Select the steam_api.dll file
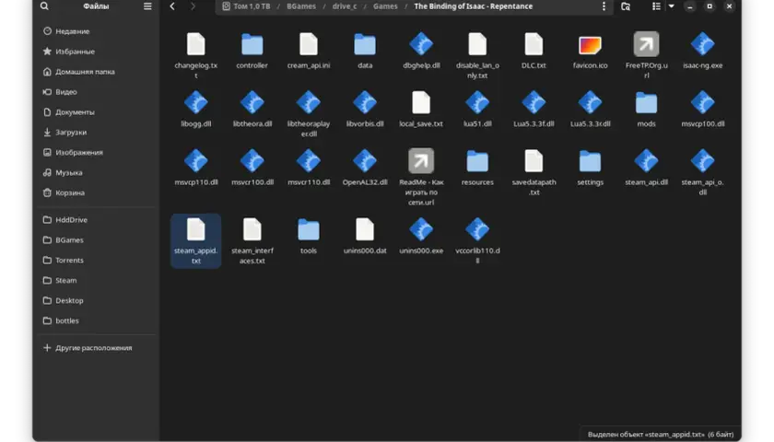 (646, 167)
